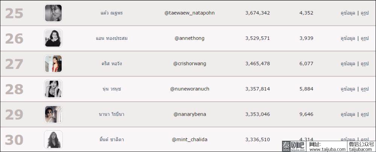Click the name แอน ทองประสม
The width and height of the screenshot is (376, 152).
coord(112,38)
